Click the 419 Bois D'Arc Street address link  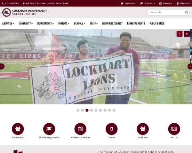coord(47,4)
